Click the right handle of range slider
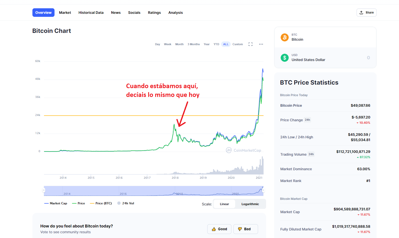Image resolution: width=399 pixels, height=238 pixels. pyautogui.click(x=263, y=190)
